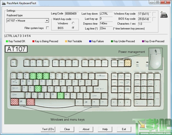Click the Help button

[105, 129]
